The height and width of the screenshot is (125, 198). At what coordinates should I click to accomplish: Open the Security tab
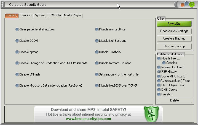coord(12,15)
